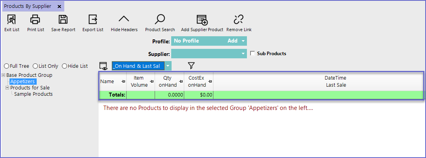
Task: Close the Products By Supplier tab
Action: point(59,6)
